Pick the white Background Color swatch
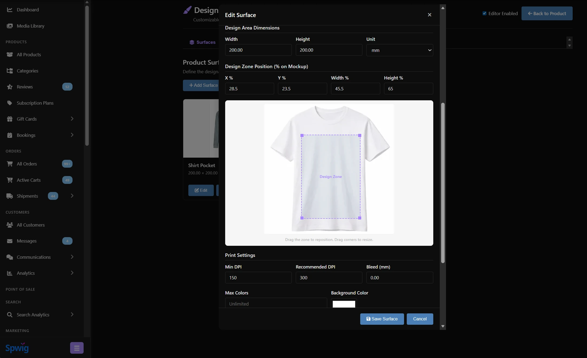 tap(344, 304)
